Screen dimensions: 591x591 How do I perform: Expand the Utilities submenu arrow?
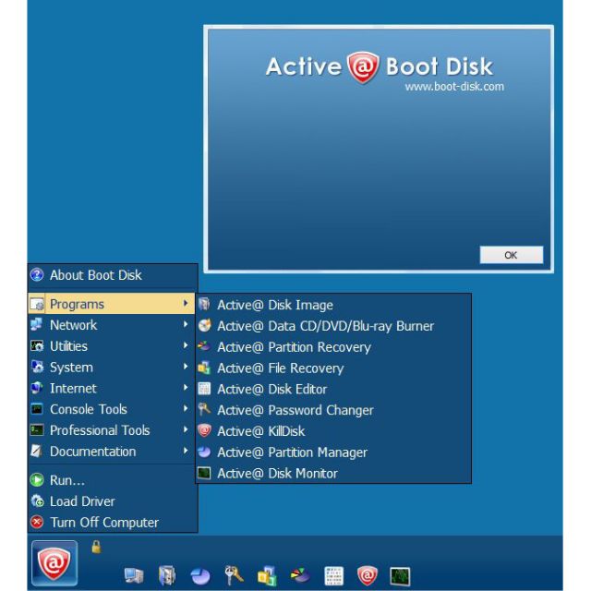[x=186, y=345]
